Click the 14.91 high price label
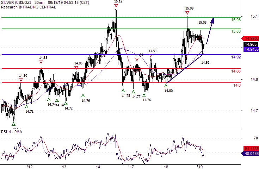Screen dimensions: 259x169 click(153, 51)
